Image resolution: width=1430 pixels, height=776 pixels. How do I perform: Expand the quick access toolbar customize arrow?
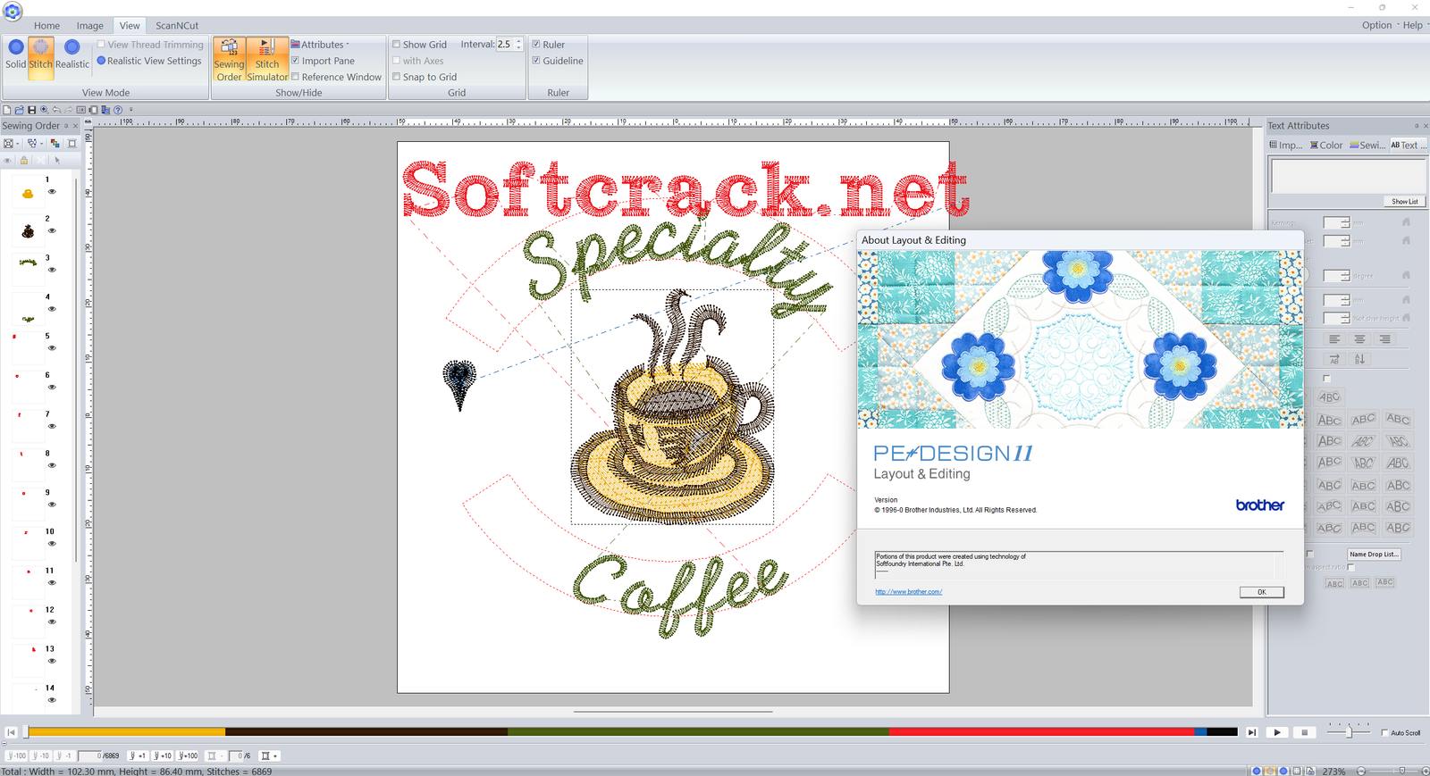click(130, 110)
